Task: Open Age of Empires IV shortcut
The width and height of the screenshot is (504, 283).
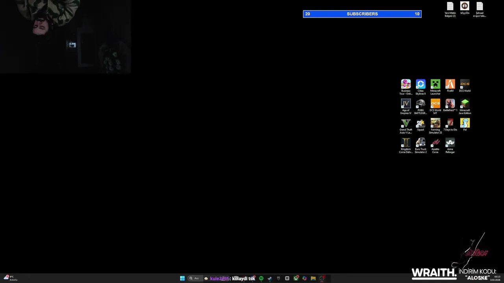Action: (x=406, y=107)
